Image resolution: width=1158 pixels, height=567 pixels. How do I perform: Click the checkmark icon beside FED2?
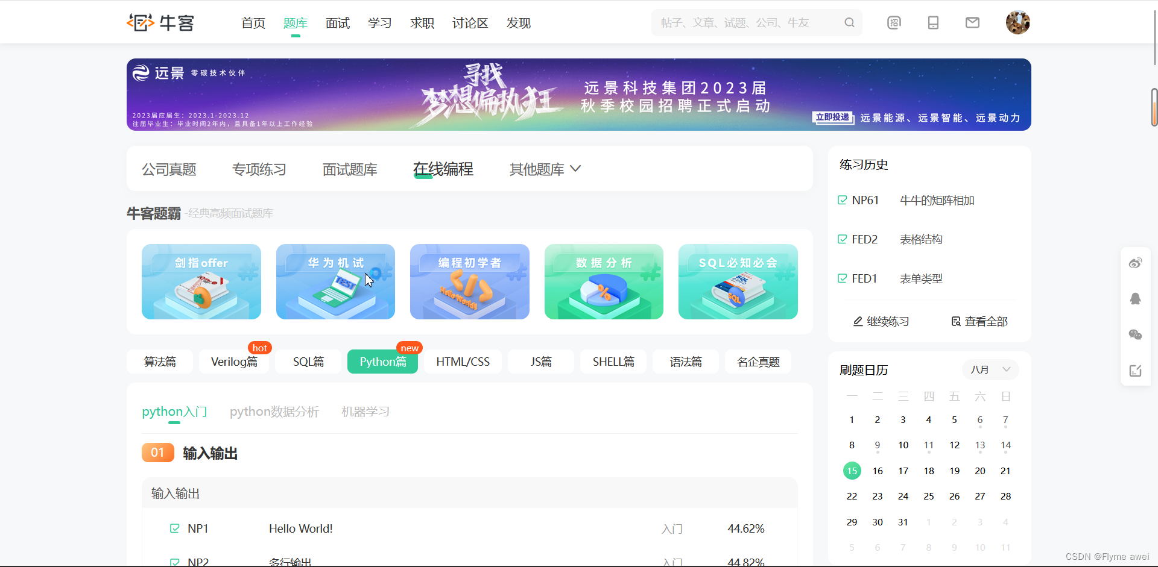[843, 239]
